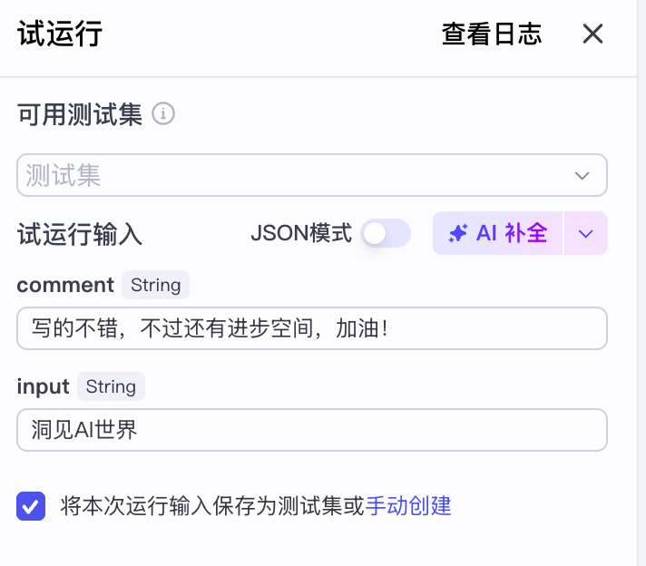Image resolution: width=646 pixels, height=566 pixels.
Task: Focus the comment text field
Action: (x=311, y=328)
